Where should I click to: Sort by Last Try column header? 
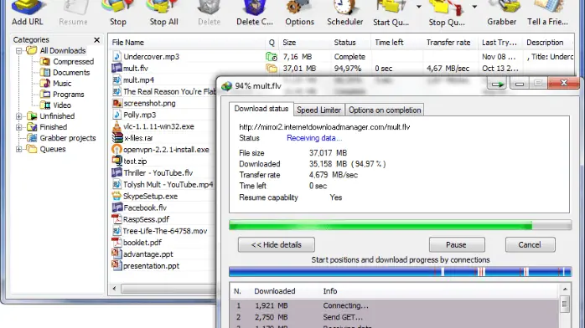500,43
